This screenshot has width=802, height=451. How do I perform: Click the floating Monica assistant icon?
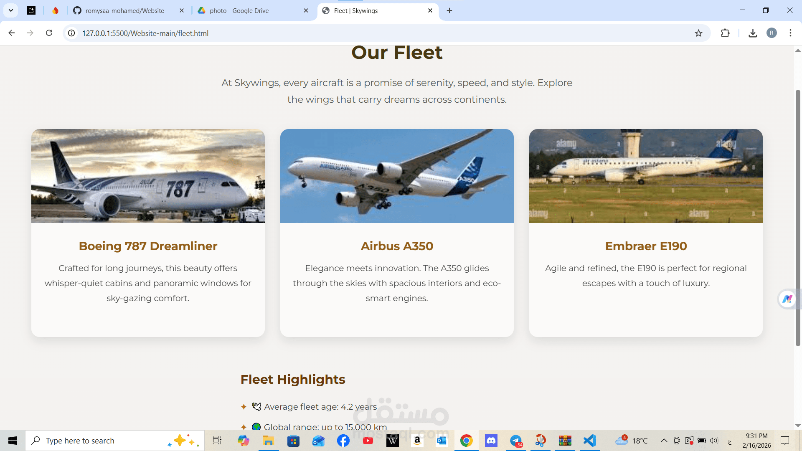(x=787, y=299)
